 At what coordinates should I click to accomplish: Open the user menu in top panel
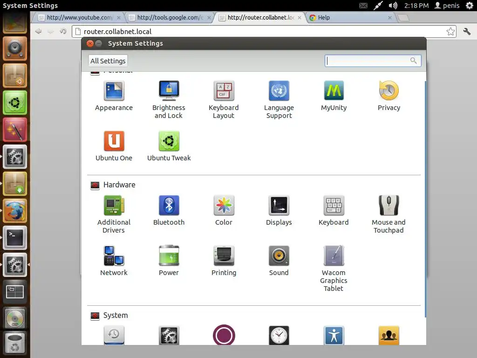pos(447,6)
